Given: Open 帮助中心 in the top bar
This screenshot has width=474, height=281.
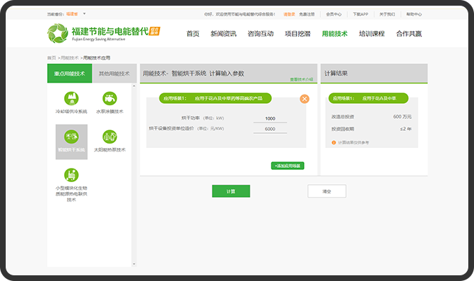Looking at the screenshot, I should pos(414,14).
